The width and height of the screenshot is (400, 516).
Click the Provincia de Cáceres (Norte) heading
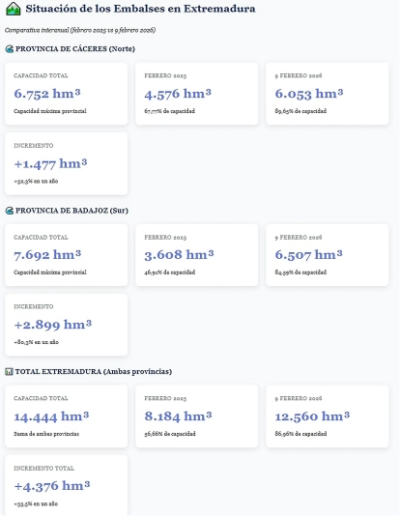tap(75, 49)
